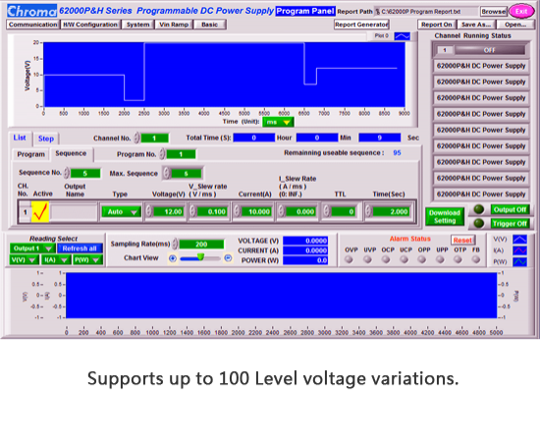Click the Output status LED indicator

point(479,209)
